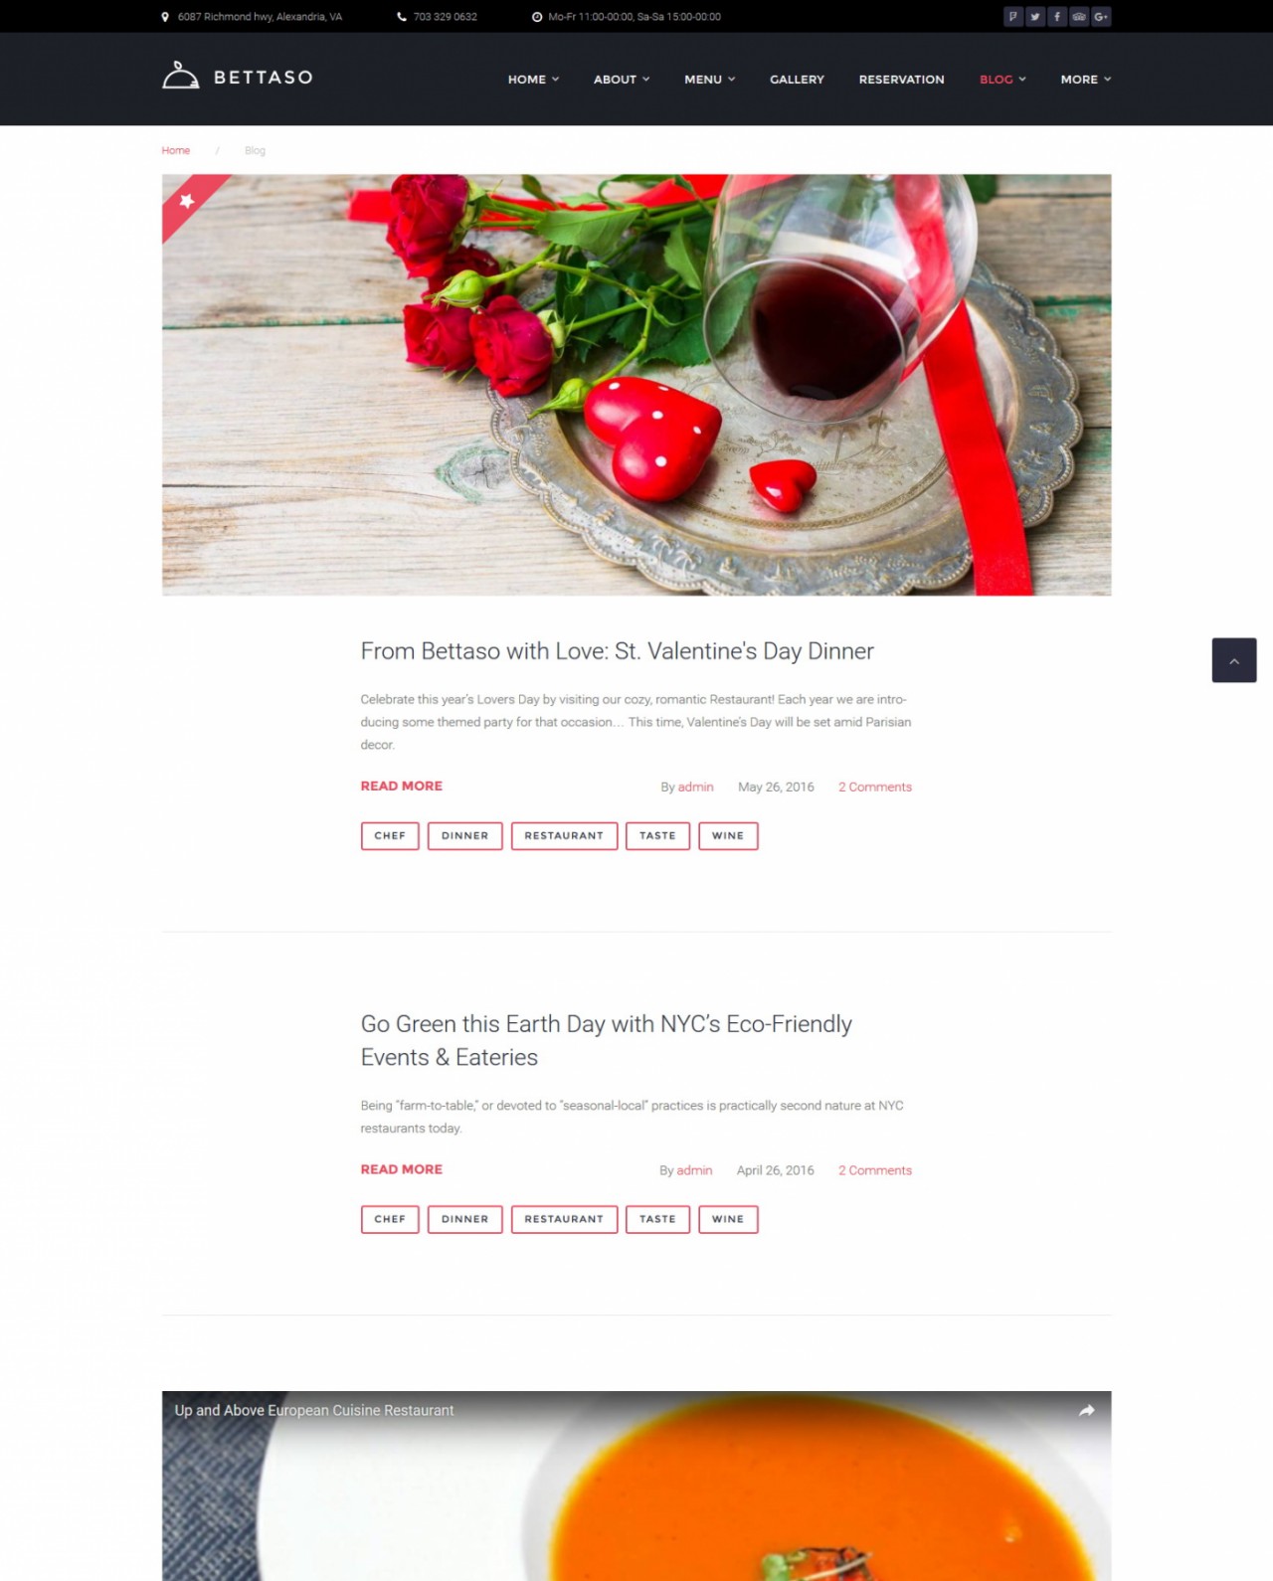Click the scroll-to-top arrow button
This screenshot has width=1273, height=1581.
click(x=1233, y=660)
